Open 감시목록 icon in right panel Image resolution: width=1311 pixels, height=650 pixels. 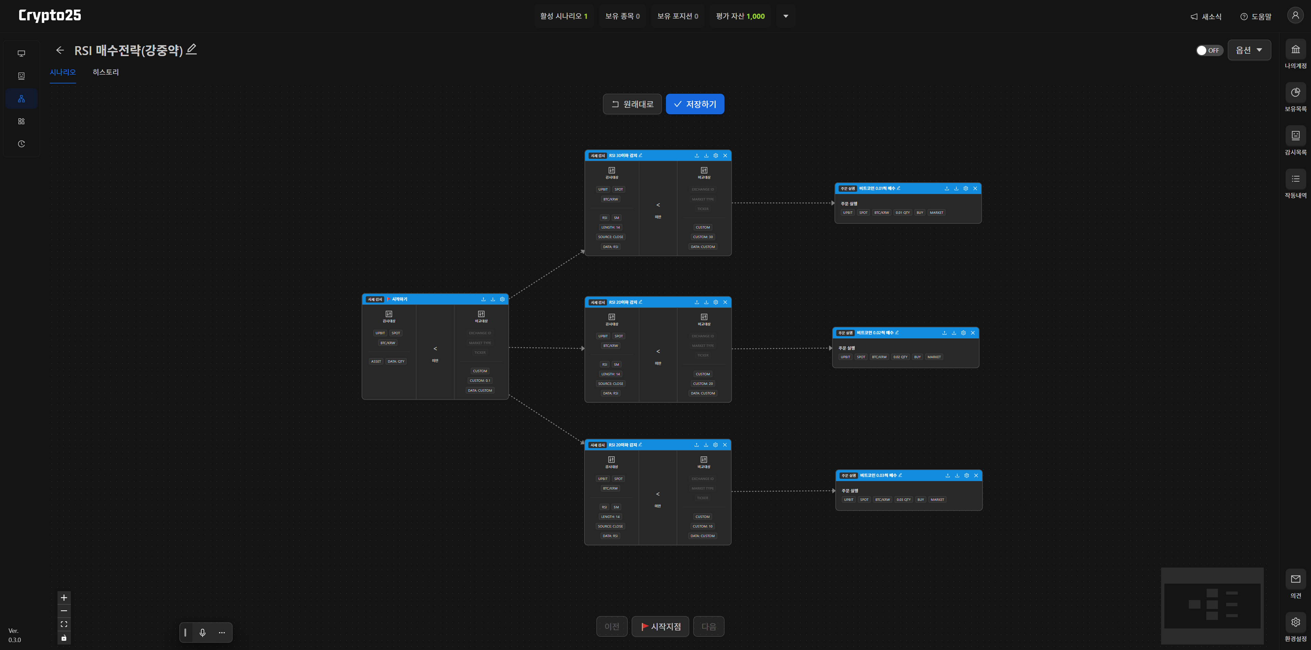pos(1295,136)
